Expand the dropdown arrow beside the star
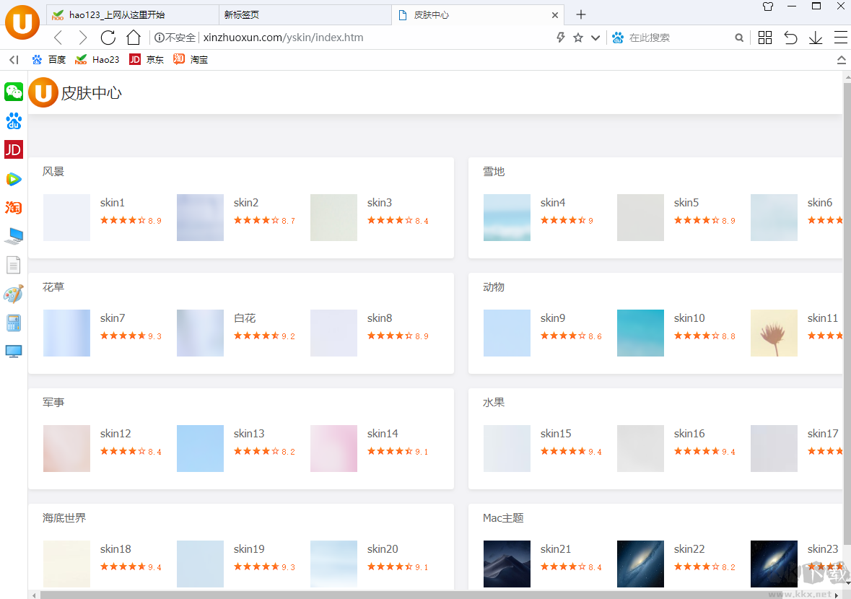The height and width of the screenshot is (599, 851). [x=595, y=38]
